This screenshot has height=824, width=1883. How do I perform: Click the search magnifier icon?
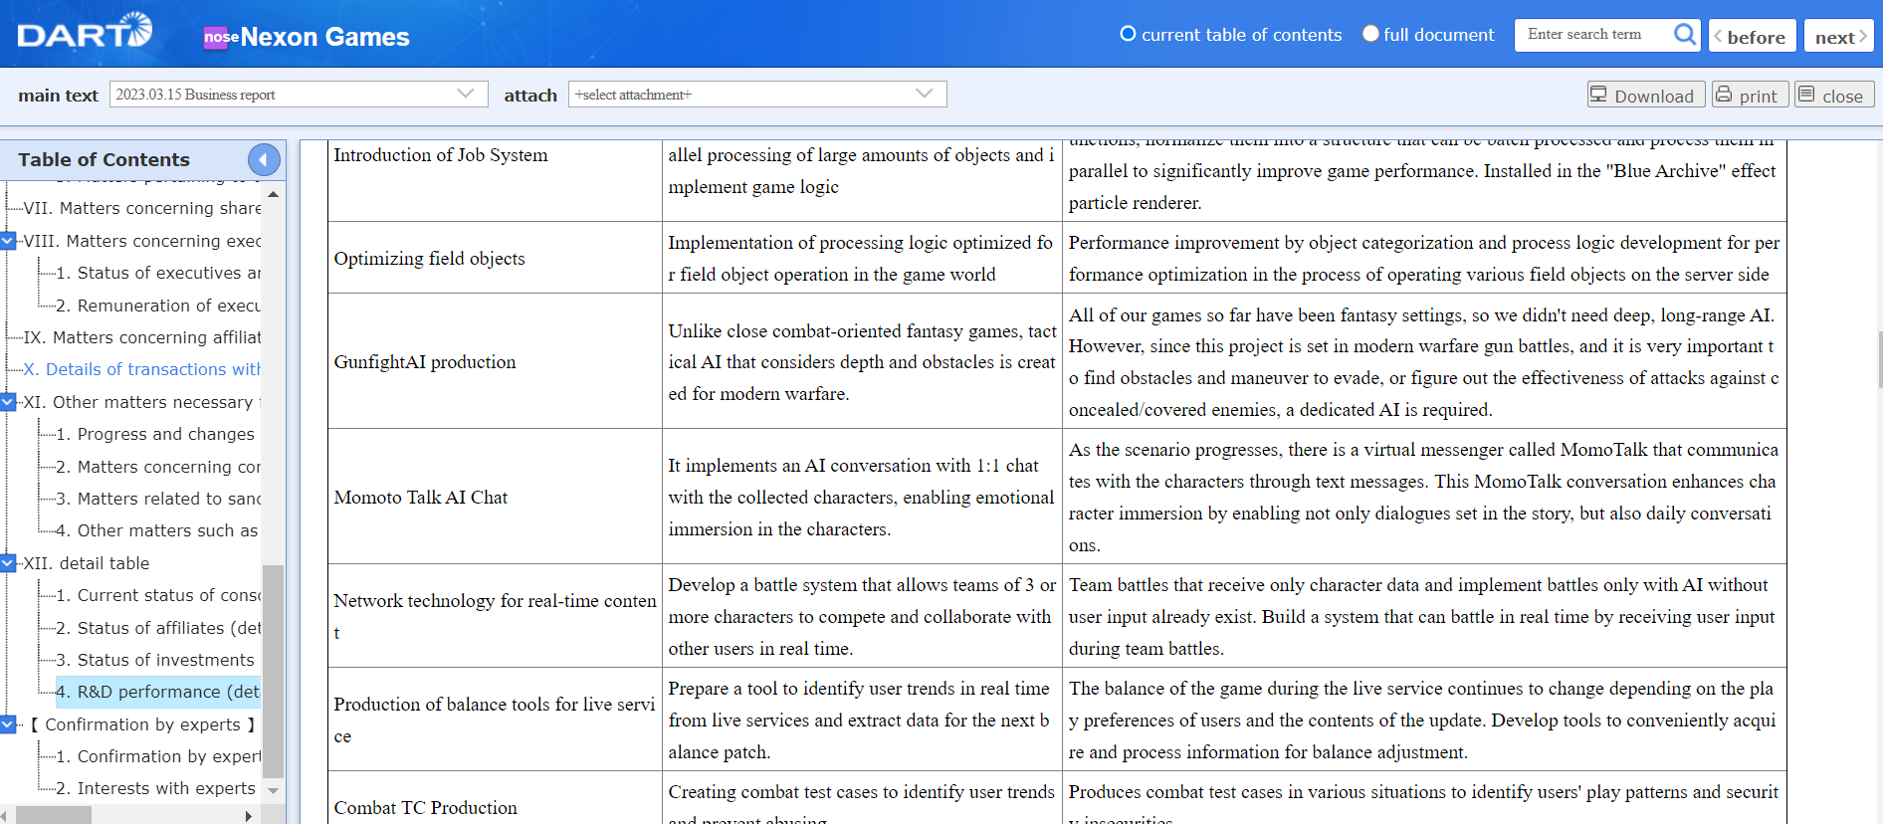[1684, 35]
